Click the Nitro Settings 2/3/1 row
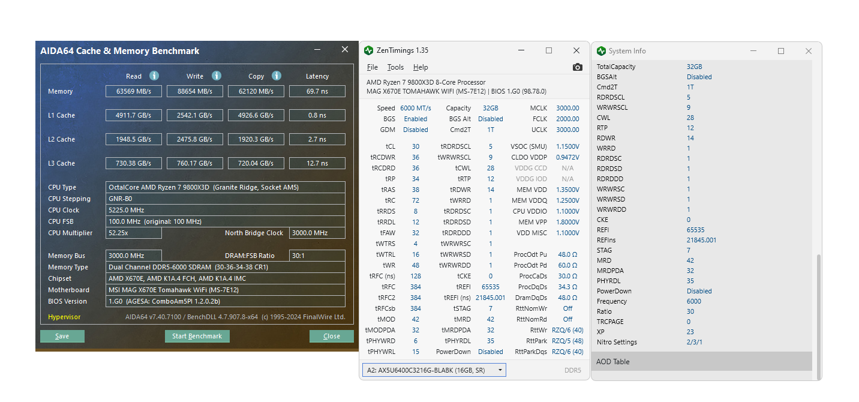Viewport: 859px width, 402px height. click(702, 342)
